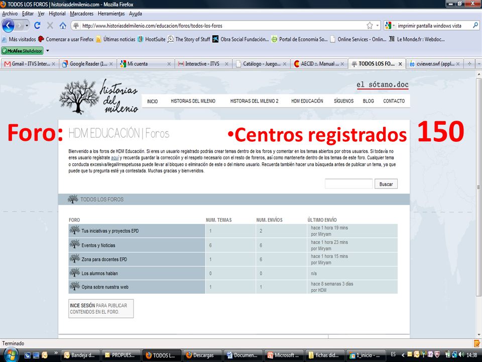Open Descargas window from taskbar
482x362 pixels.
coord(202,355)
